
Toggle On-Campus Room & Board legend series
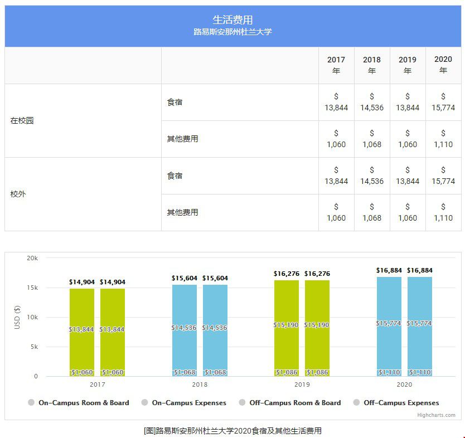pyautogui.click(x=79, y=403)
